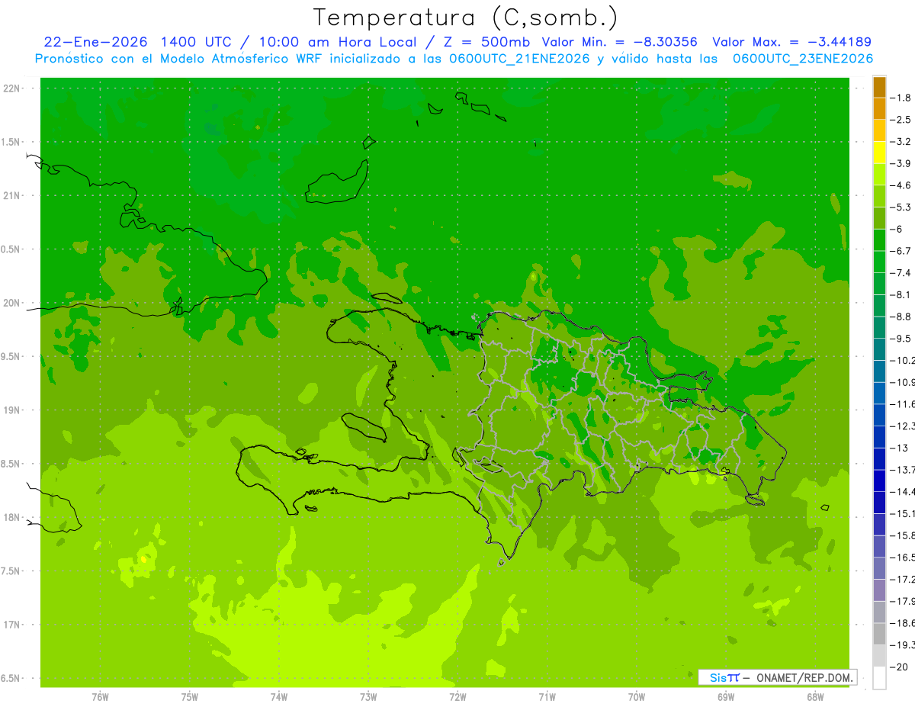Pick the purple swatch just below the -17.2 label
Screen dimensions: 915x707
[879, 590]
